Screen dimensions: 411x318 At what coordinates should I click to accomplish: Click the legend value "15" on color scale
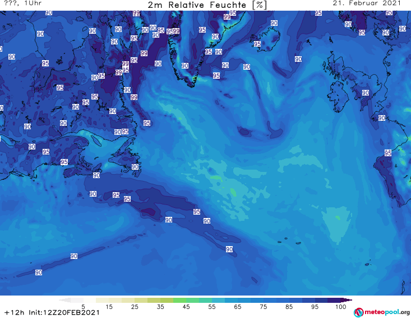click(109, 307)
